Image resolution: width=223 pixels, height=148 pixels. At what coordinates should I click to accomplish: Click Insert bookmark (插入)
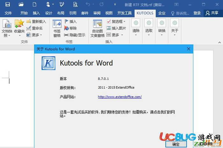[x=70, y=22]
